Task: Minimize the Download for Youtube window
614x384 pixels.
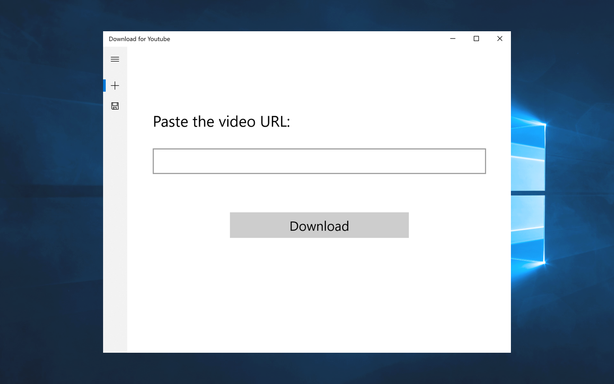Action: (x=453, y=39)
